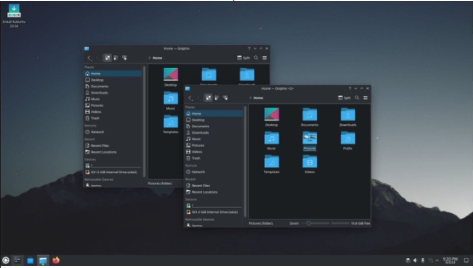Open the Music folder in the rear Dolphin window
Image resolution: width=473 pixels, height=268 pixels.
click(171, 101)
